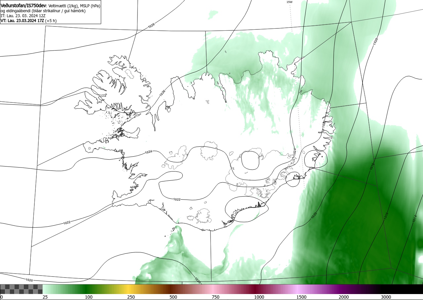This screenshot has height=300, width=423.
Task: Click the 'Veltimætti (J/kg), MSLP (hPa)' heading text
Action: [74, 6]
